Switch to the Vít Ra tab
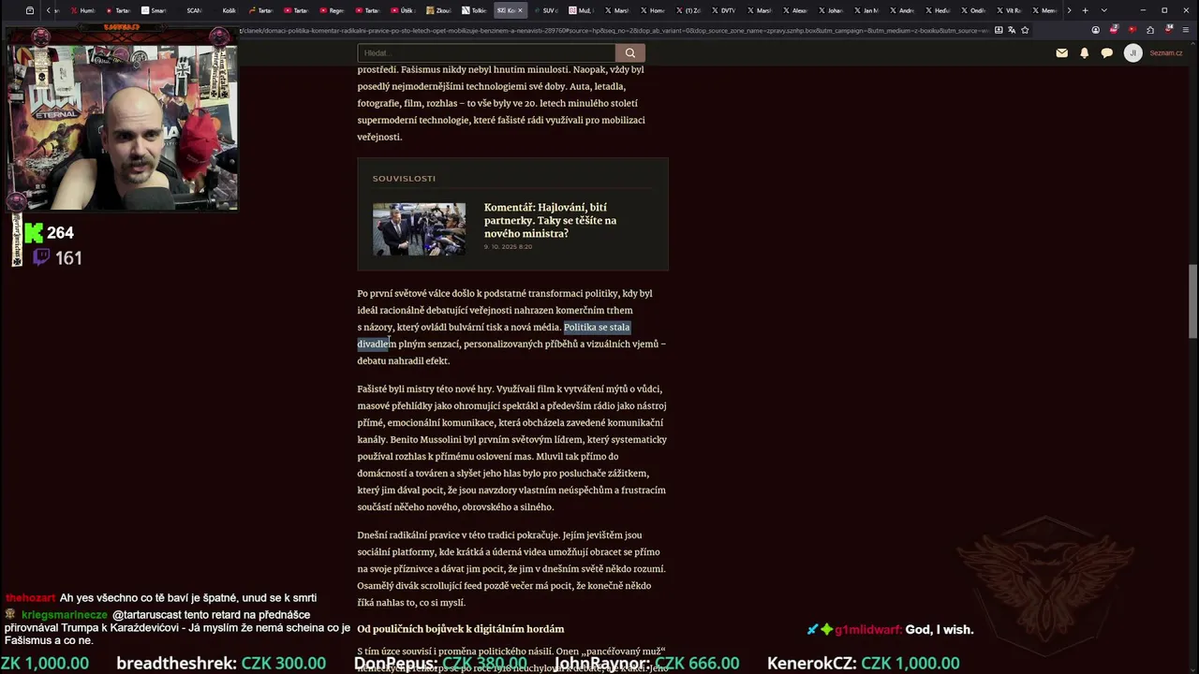 pyautogui.click(x=1009, y=10)
